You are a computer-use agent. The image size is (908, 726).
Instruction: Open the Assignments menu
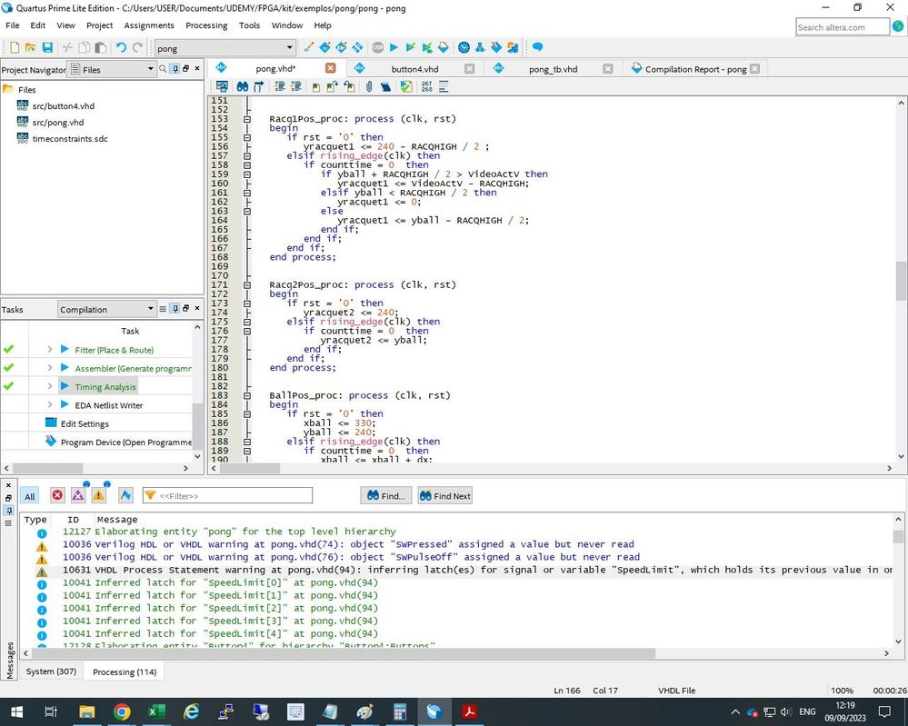[x=149, y=25]
